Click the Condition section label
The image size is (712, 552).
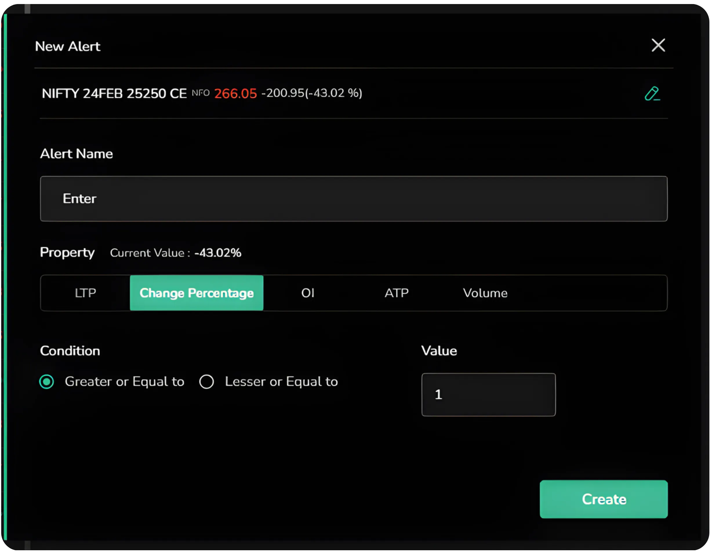tap(70, 351)
